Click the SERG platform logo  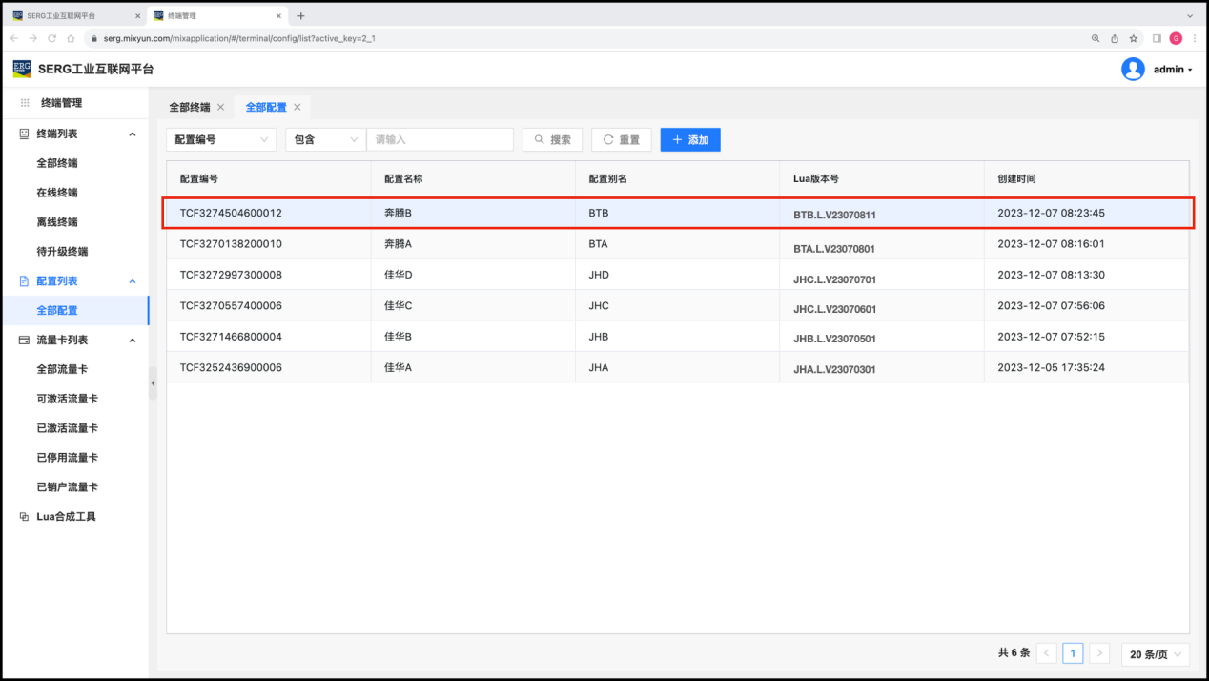coord(22,69)
